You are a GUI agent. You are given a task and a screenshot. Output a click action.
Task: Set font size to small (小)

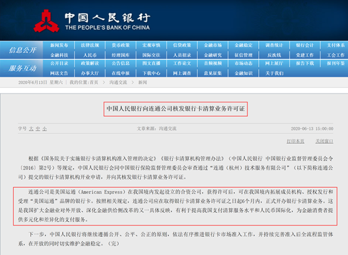[x=45, y=129]
